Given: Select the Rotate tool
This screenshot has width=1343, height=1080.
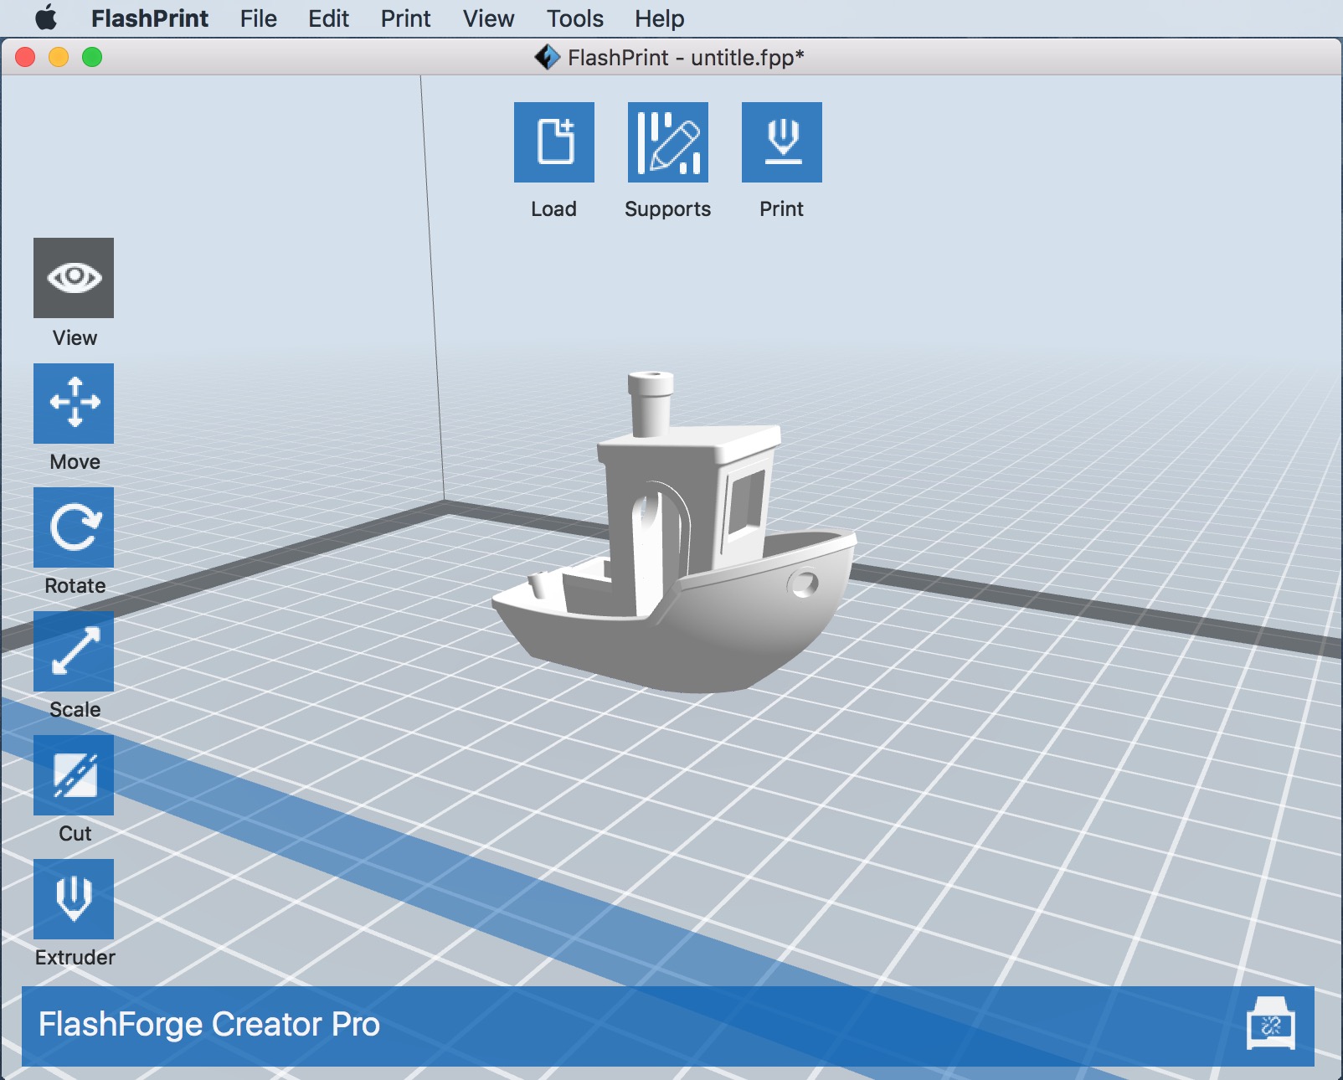Looking at the screenshot, I should [74, 527].
